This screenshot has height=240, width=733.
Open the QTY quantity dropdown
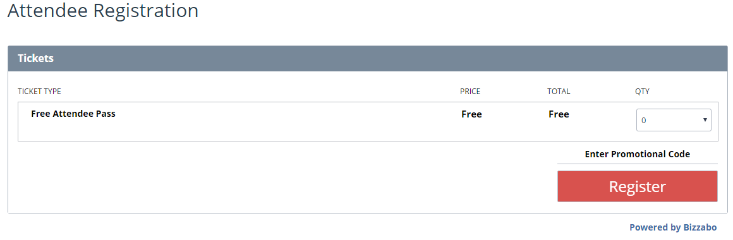674,120
